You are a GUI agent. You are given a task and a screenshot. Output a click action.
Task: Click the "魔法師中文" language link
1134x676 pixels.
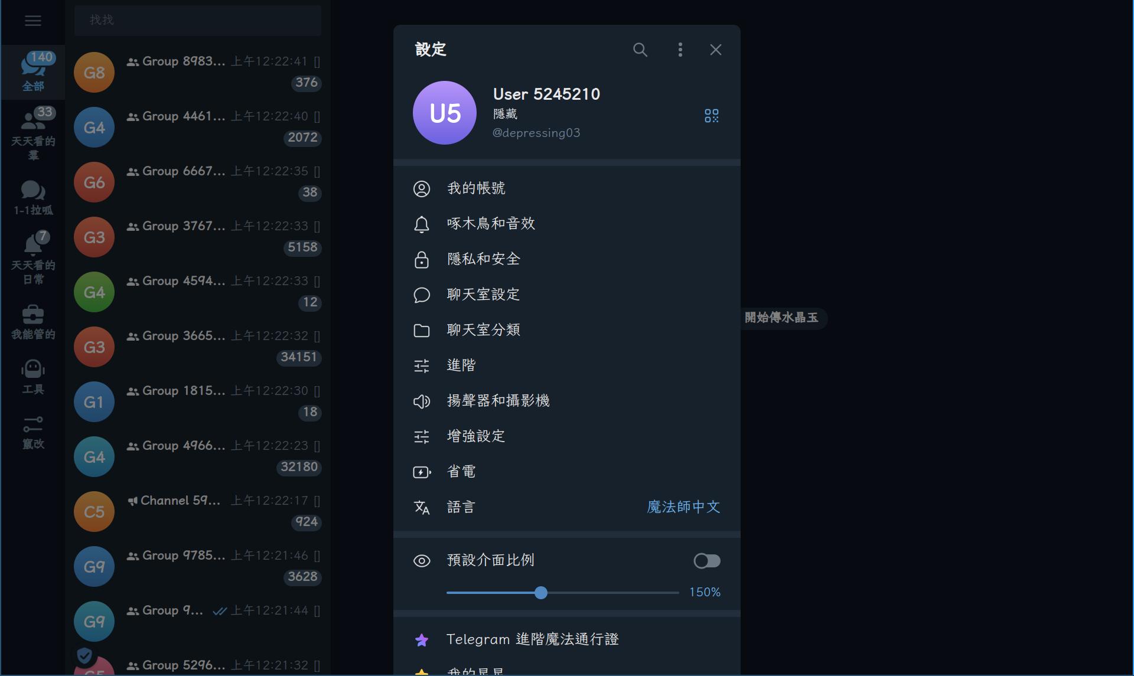pyautogui.click(x=683, y=507)
